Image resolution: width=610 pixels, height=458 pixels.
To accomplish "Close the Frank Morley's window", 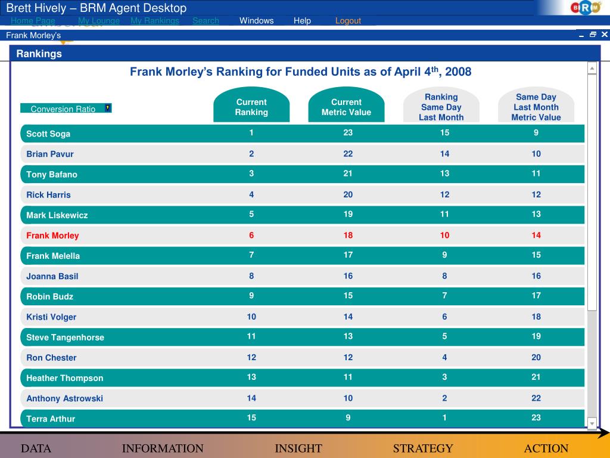I will (605, 35).
